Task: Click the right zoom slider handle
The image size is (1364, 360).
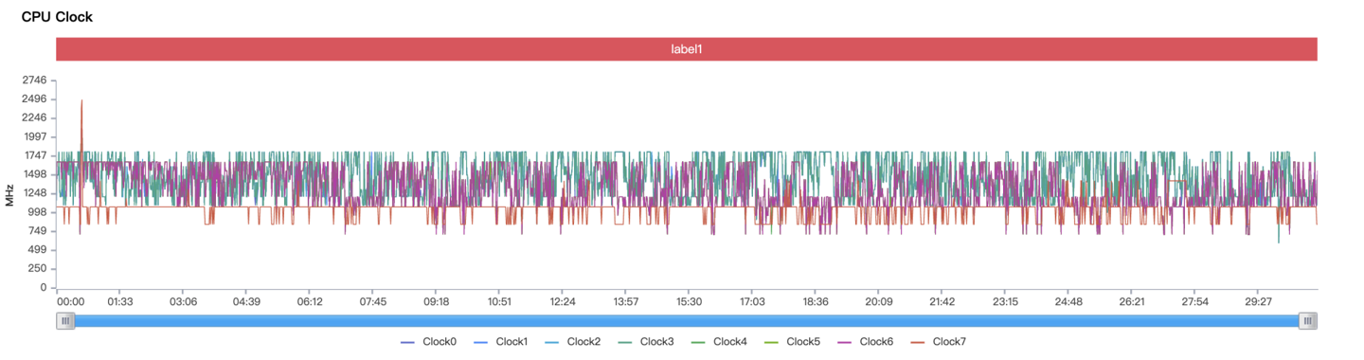Action: [1308, 321]
